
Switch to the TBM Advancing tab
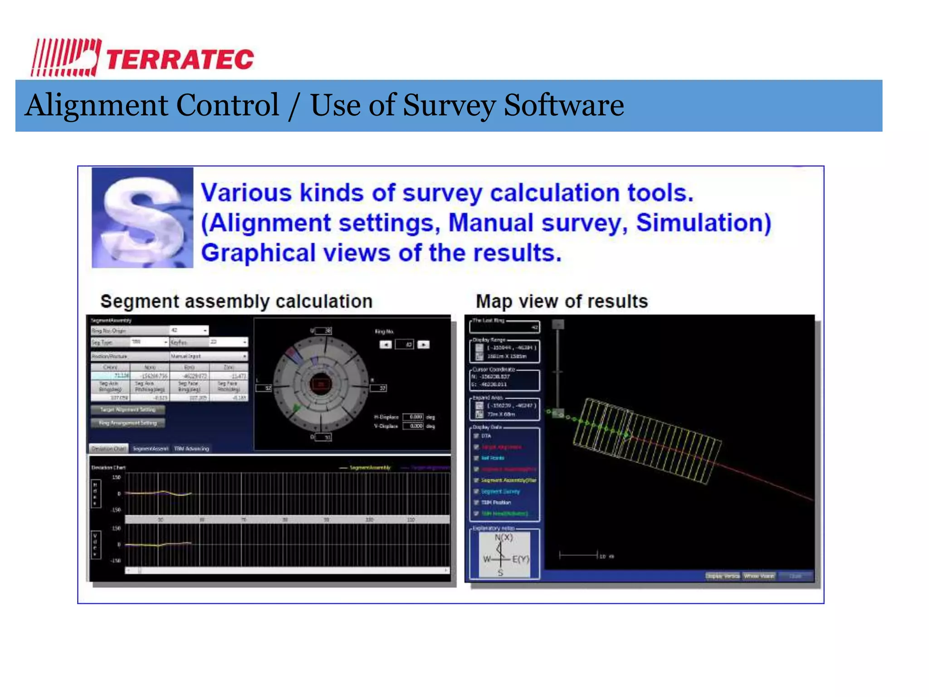(x=191, y=449)
